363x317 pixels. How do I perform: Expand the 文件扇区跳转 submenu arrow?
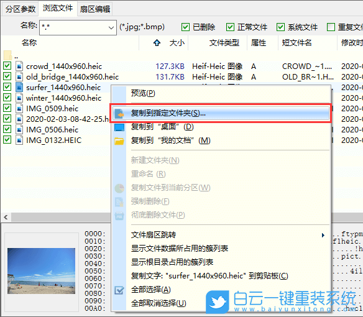click(323, 235)
